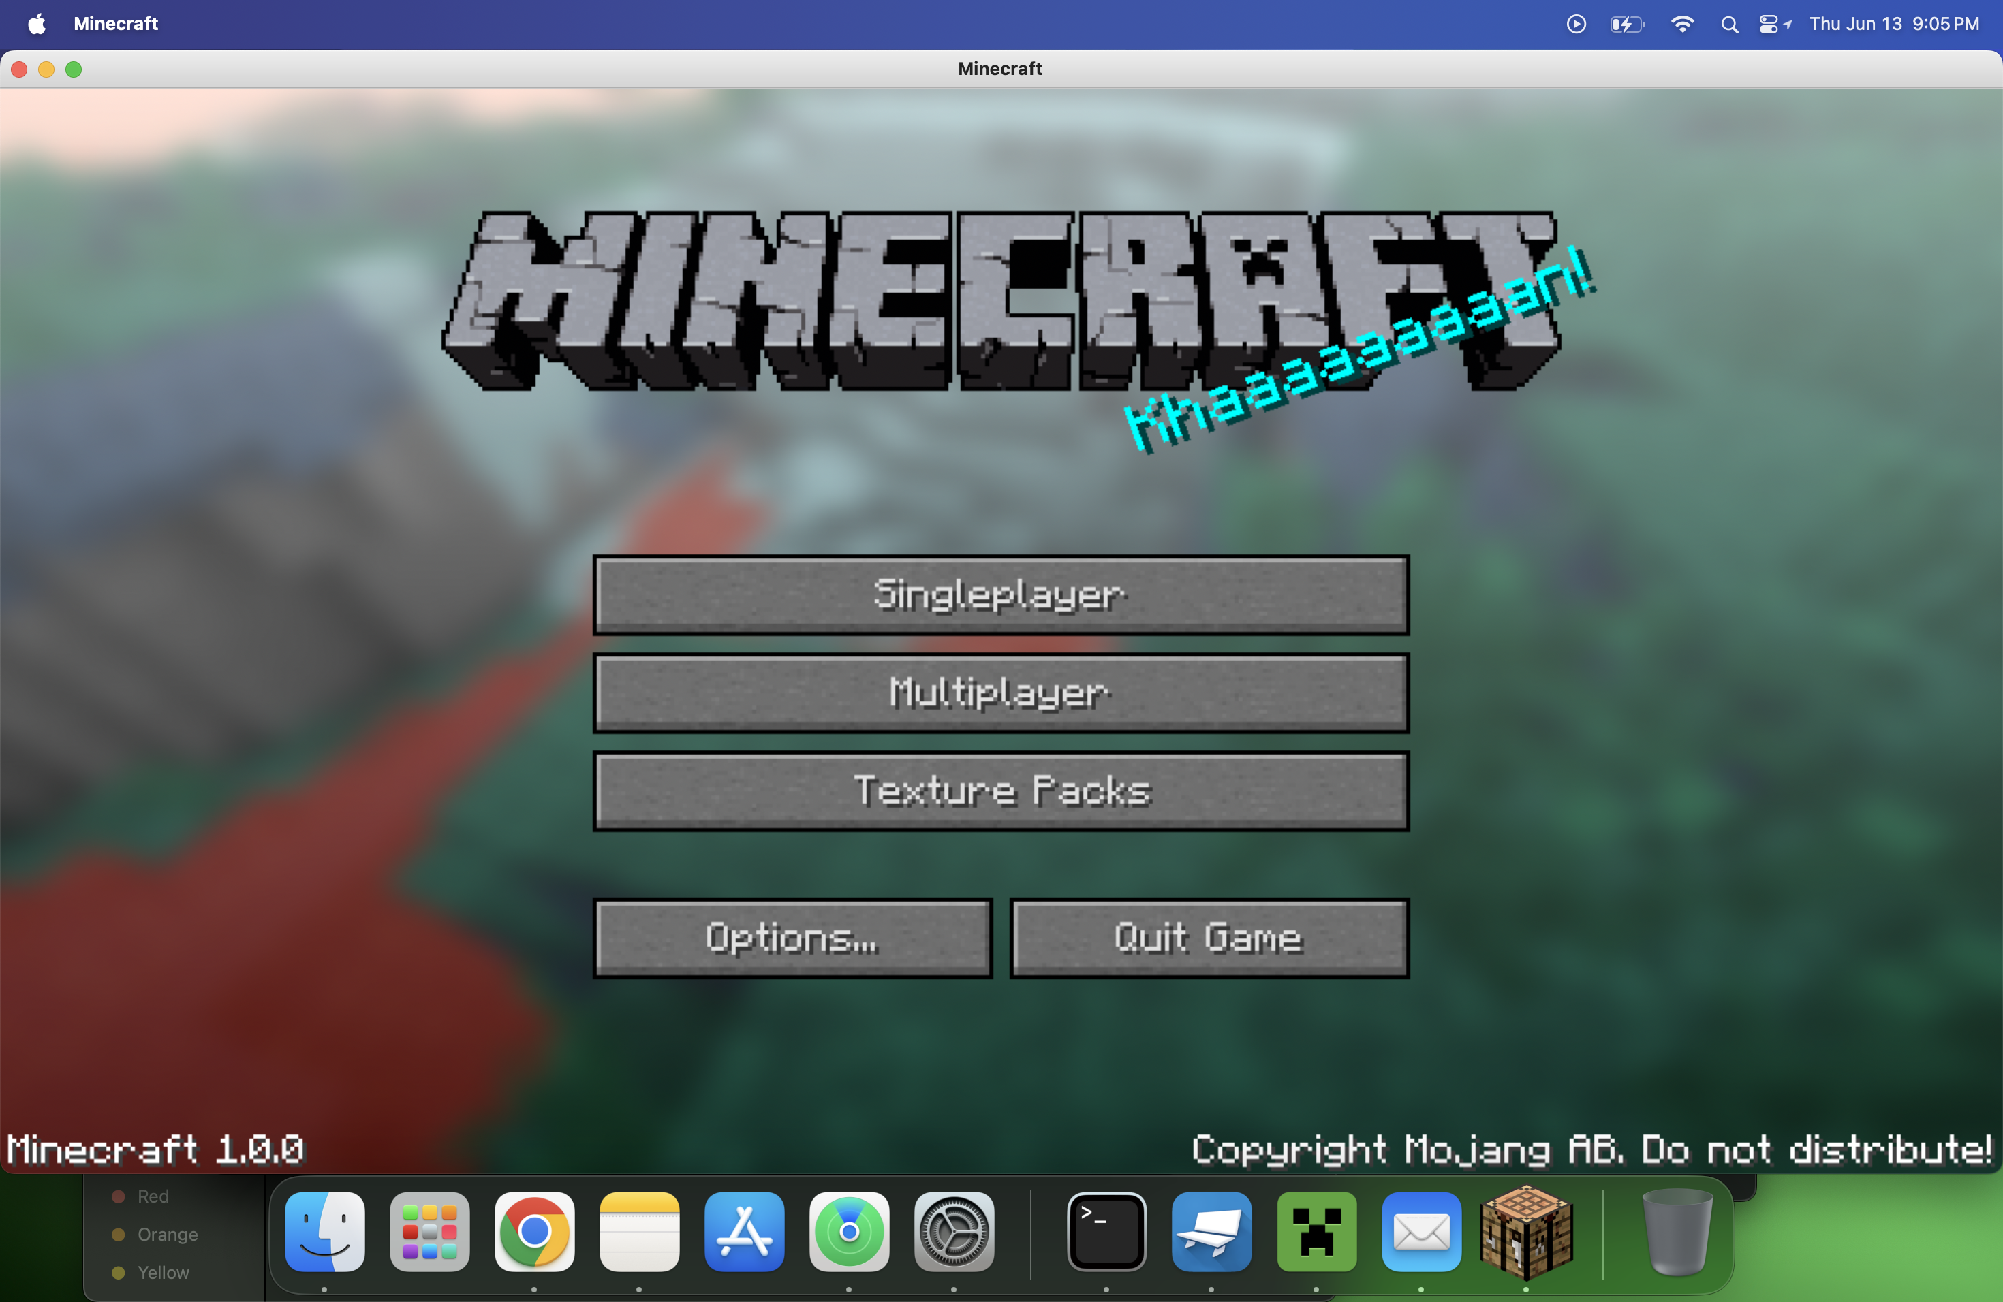Open the App Store dock icon
The image size is (2003, 1302).
click(744, 1231)
